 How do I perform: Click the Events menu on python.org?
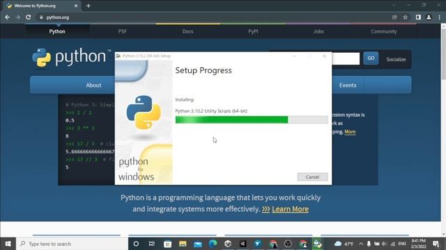[348, 85]
